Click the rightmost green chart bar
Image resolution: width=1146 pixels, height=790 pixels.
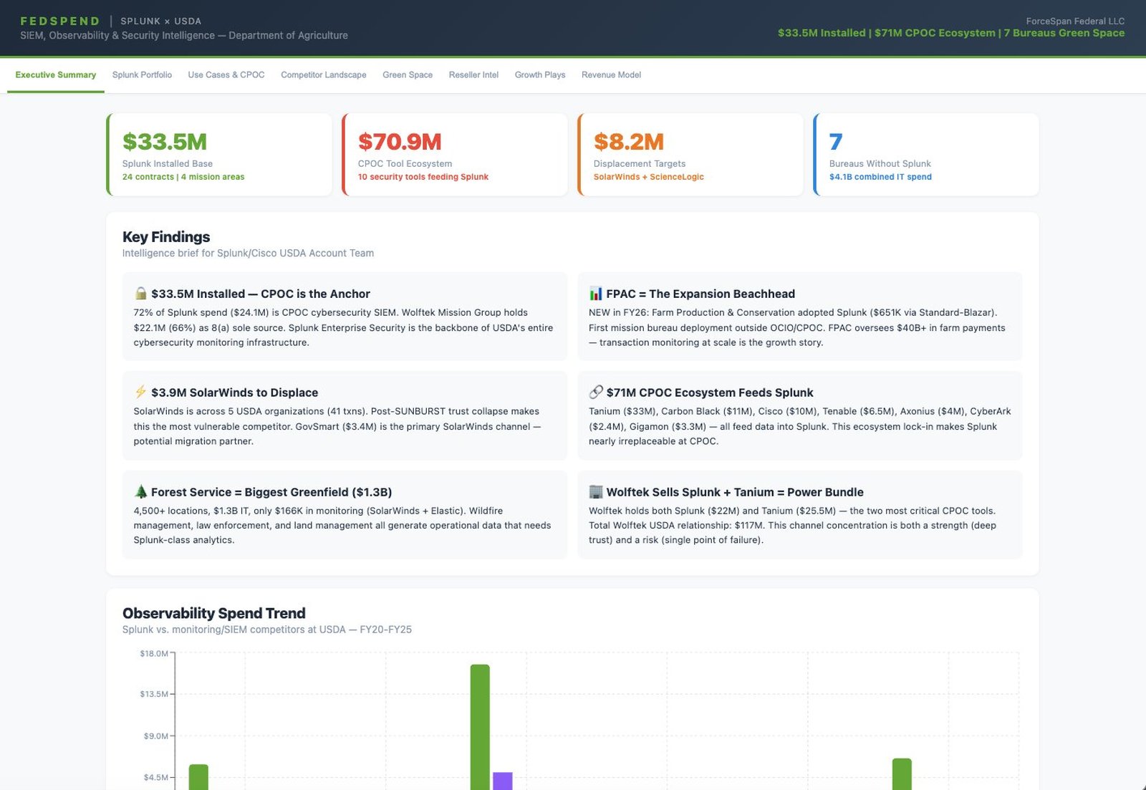[x=902, y=774]
